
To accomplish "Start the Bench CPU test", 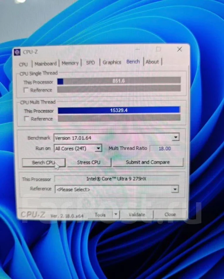I will (x=44, y=163).
